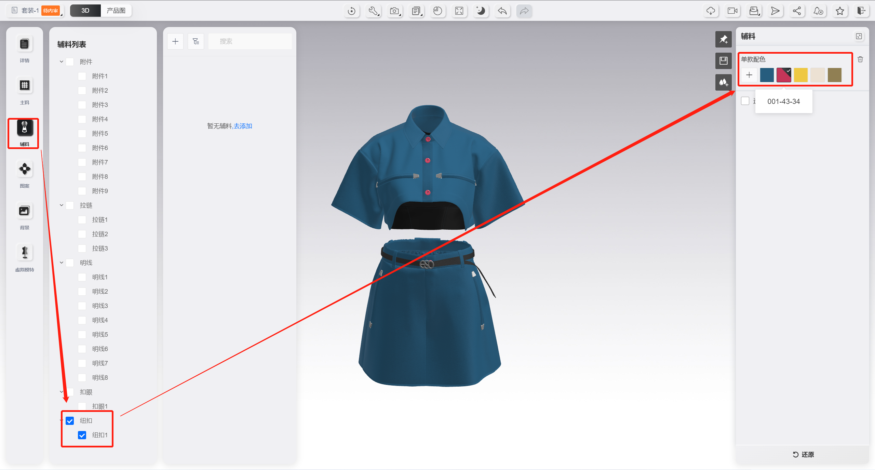Select the yellow color swatch
Screen dimensions: 875x470
click(800, 75)
